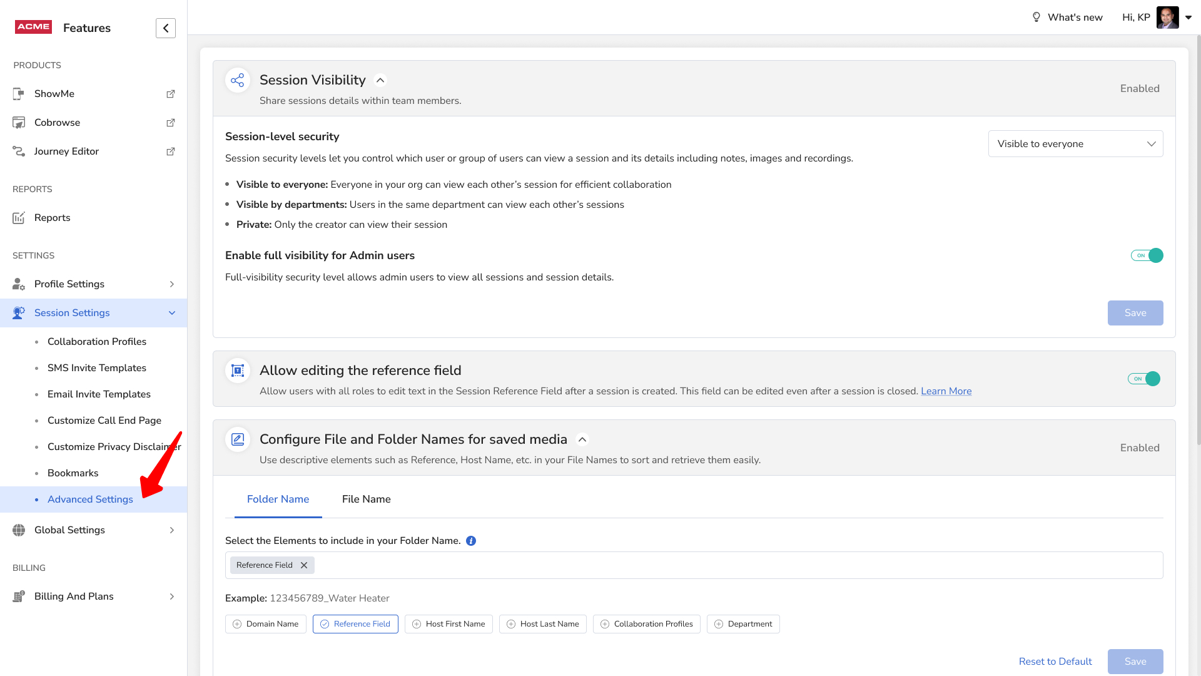
Task: Click the Reports chart icon
Action: click(19, 218)
